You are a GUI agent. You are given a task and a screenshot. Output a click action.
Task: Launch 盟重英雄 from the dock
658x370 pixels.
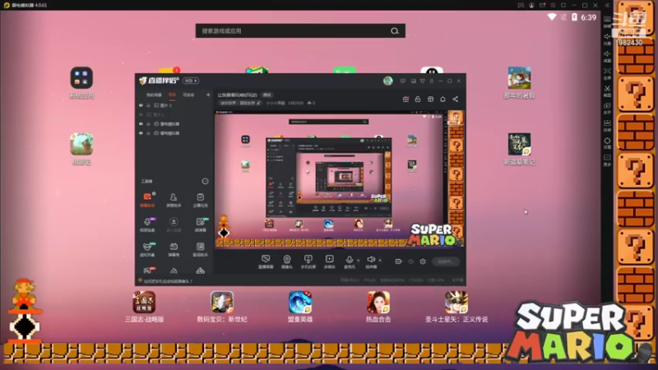point(300,307)
